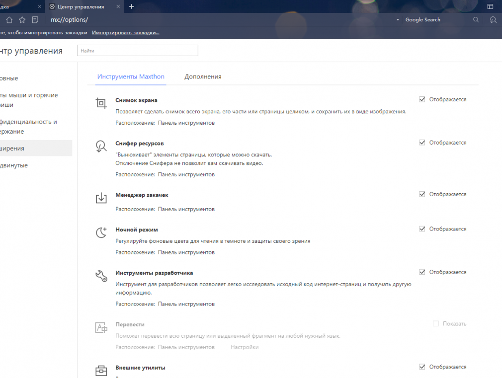Uncheck Отображается for Инструменты разработчика

click(x=422, y=272)
